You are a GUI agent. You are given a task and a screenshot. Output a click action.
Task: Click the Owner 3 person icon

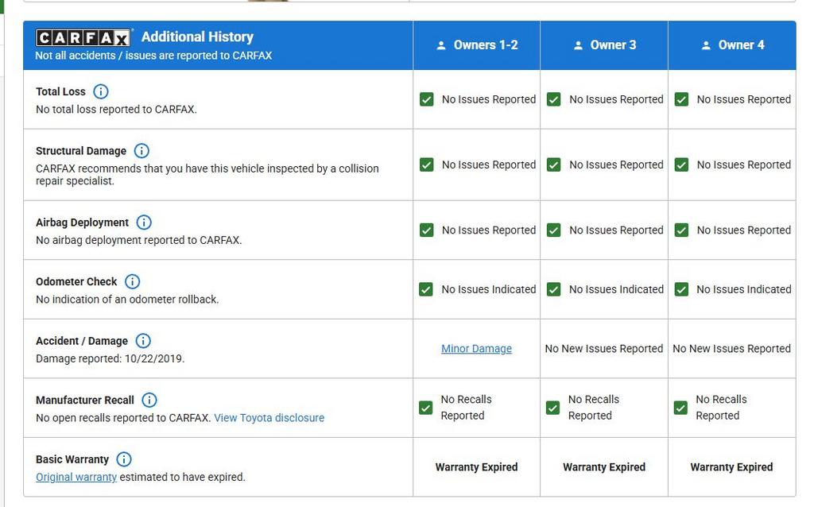pos(578,46)
